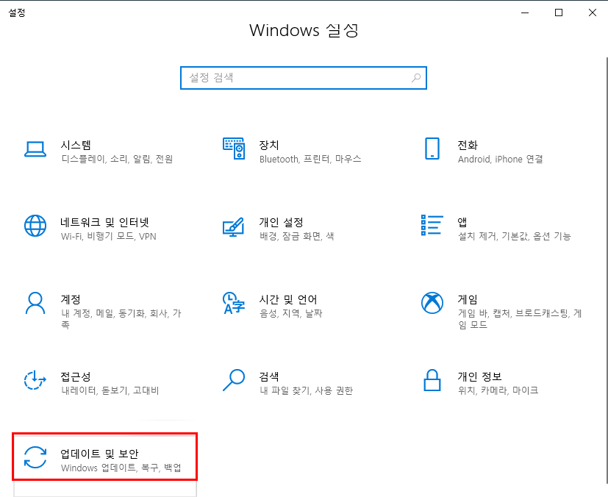Viewport: 608px width, 497px height.
Task: Select the 계정 title text
Action: [70, 299]
